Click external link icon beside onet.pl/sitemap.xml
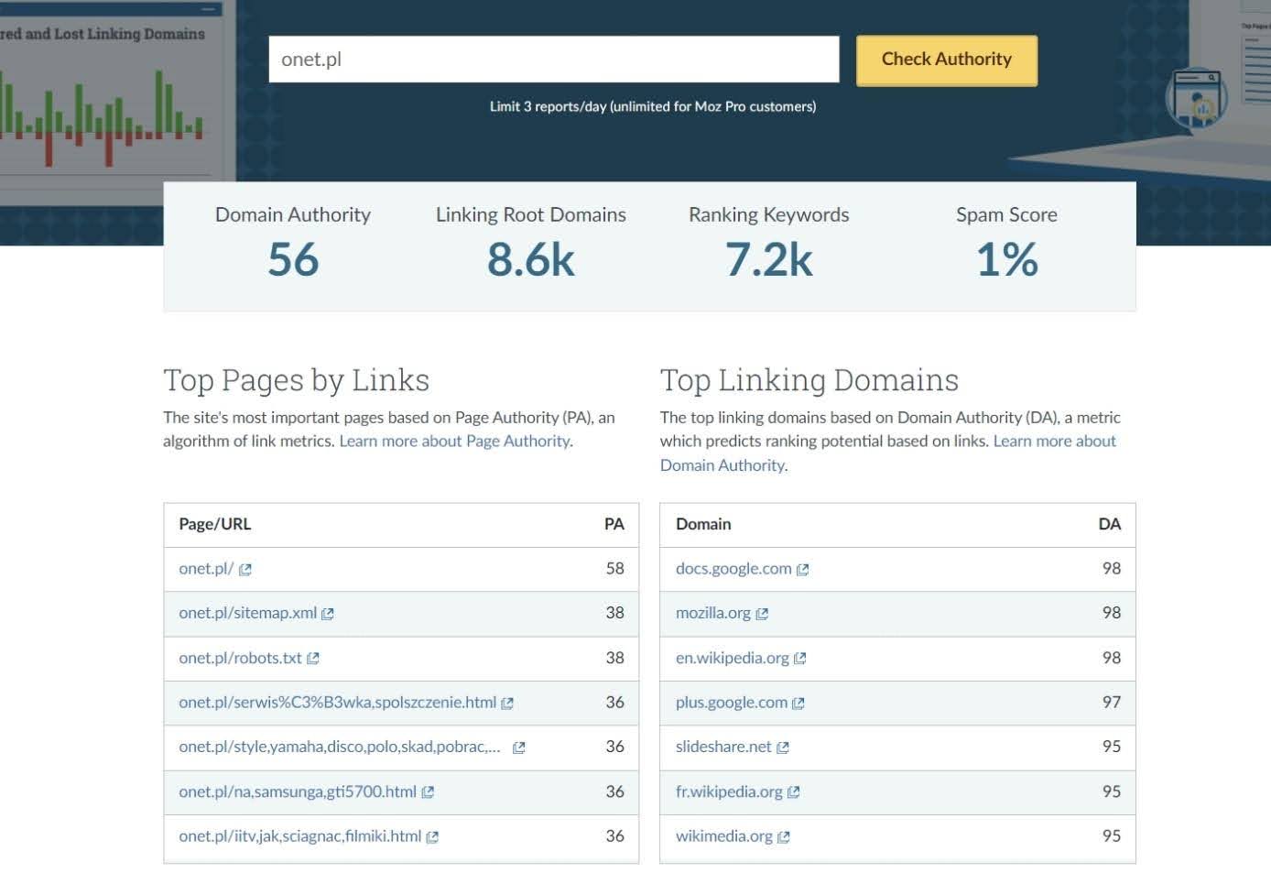 coord(328,614)
